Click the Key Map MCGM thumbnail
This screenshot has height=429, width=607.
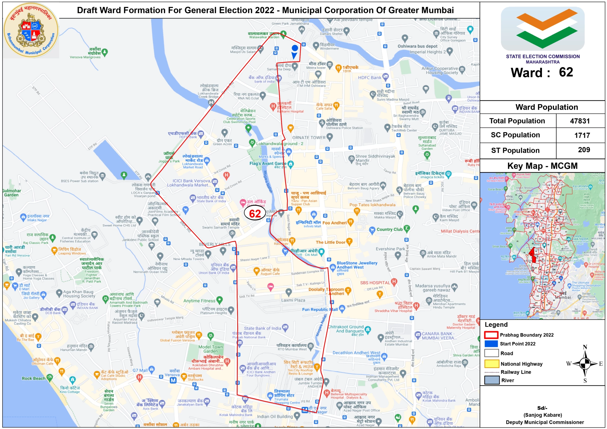542,246
